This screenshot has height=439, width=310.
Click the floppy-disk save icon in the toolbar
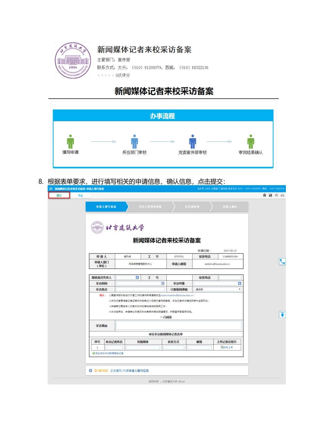[271, 195]
